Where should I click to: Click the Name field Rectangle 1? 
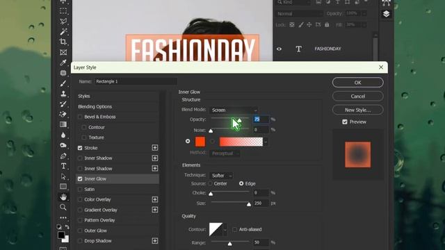pos(136,81)
